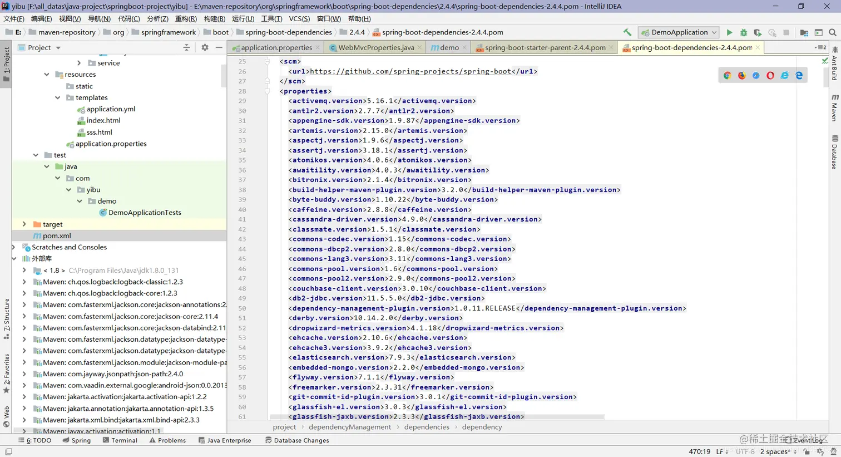
Task: Expand the target folder
Action: click(x=24, y=224)
